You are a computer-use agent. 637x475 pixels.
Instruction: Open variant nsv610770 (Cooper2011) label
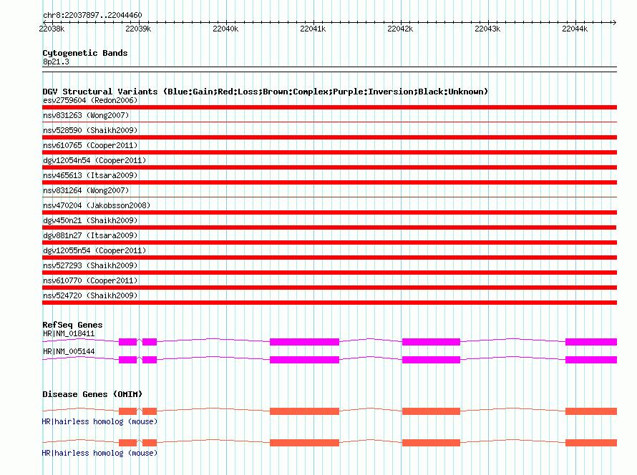pos(90,280)
